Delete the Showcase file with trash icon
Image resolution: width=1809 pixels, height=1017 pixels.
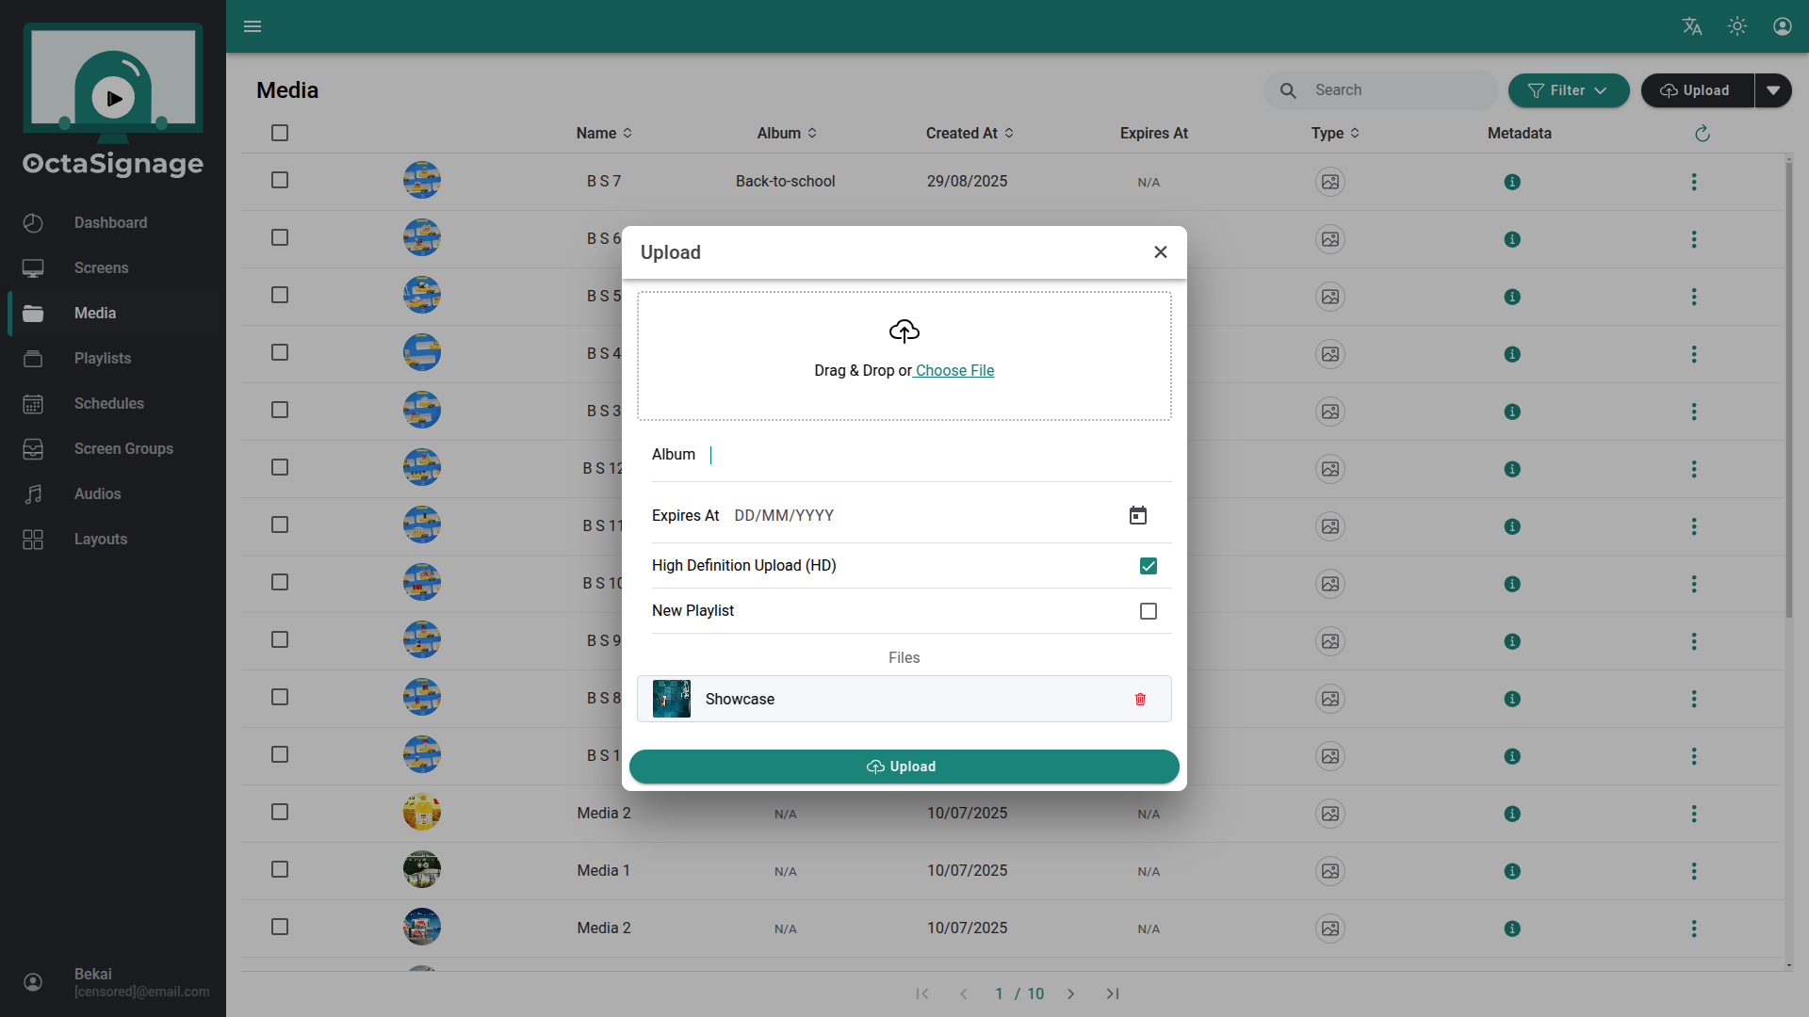click(x=1140, y=699)
